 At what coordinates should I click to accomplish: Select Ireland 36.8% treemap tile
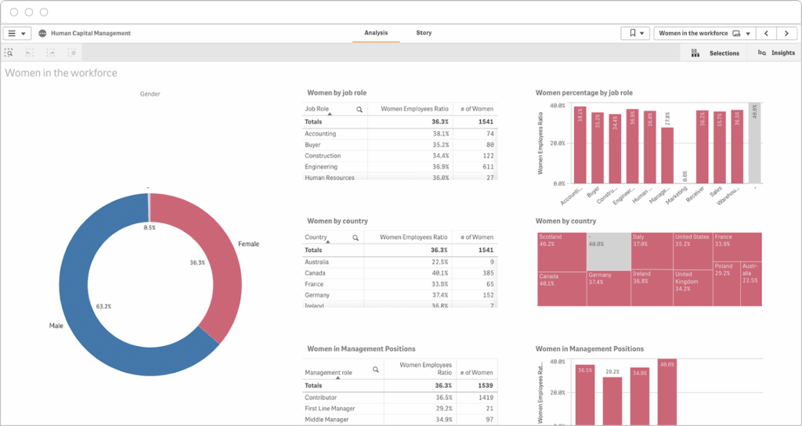[652, 287]
